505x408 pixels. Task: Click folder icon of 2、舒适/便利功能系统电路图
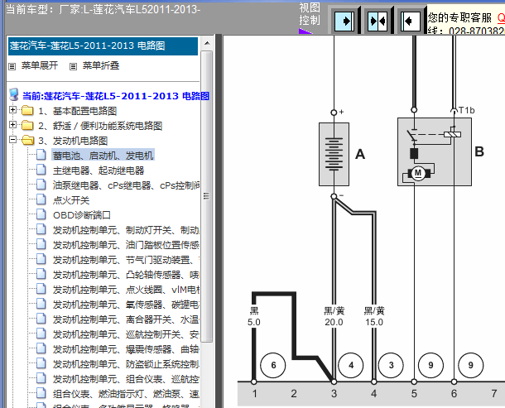(27, 125)
